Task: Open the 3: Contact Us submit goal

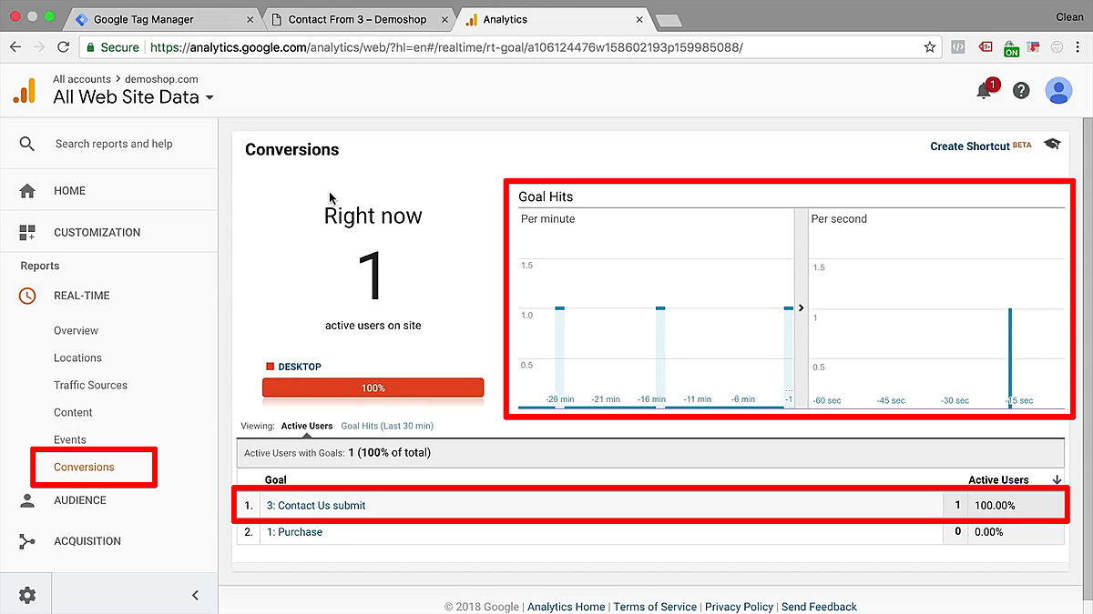Action: click(316, 506)
